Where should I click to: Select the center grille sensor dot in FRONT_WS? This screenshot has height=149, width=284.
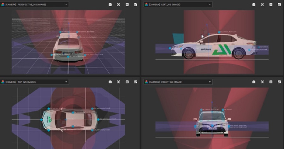pyautogui.click(x=212, y=126)
